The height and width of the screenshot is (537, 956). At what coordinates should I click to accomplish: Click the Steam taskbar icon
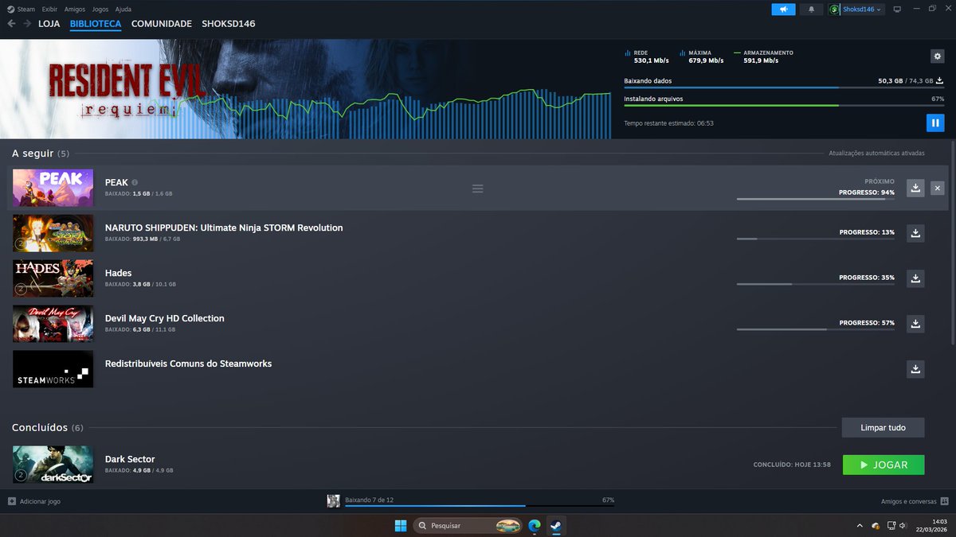[x=556, y=526]
